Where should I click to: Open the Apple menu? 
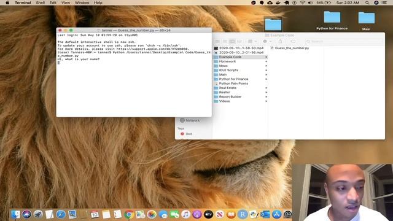click(x=7, y=2)
